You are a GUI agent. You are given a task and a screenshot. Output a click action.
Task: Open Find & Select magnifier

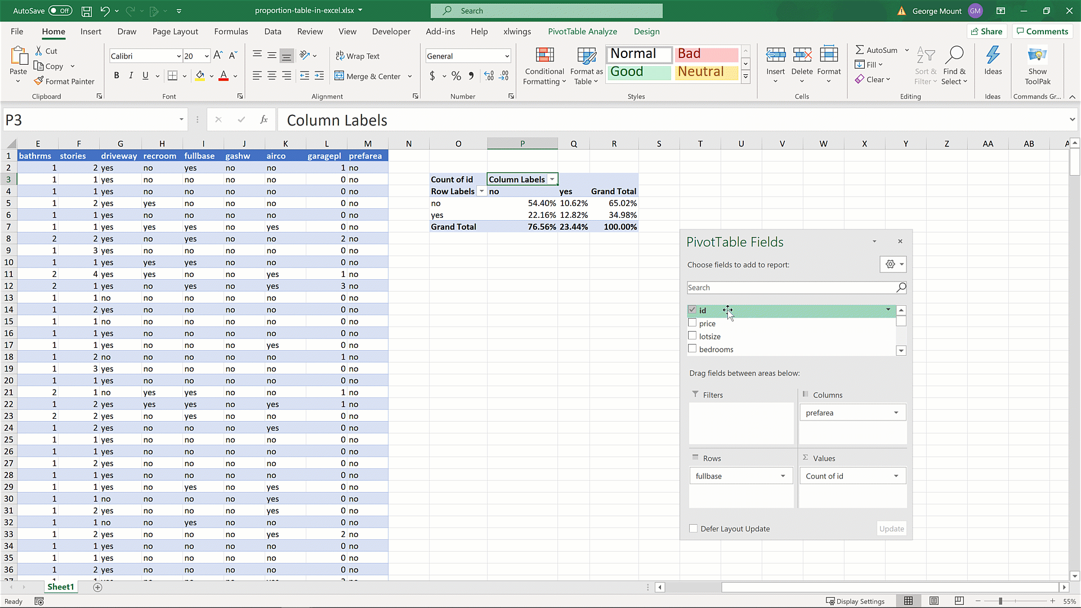954,55
